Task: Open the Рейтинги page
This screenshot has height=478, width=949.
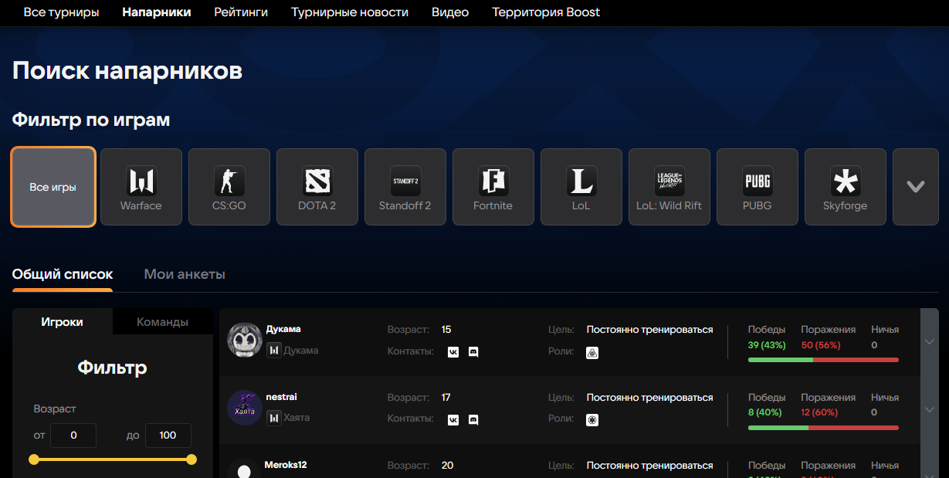Action: coord(241,12)
